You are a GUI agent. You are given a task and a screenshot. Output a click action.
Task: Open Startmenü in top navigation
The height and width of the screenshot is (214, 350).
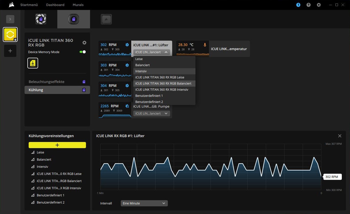(x=29, y=5)
